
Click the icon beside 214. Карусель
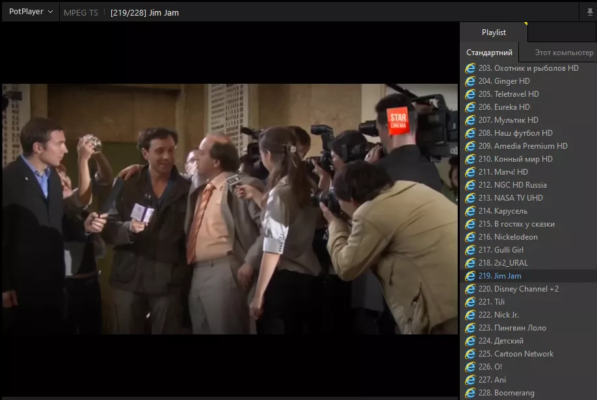[x=470, y=210]
